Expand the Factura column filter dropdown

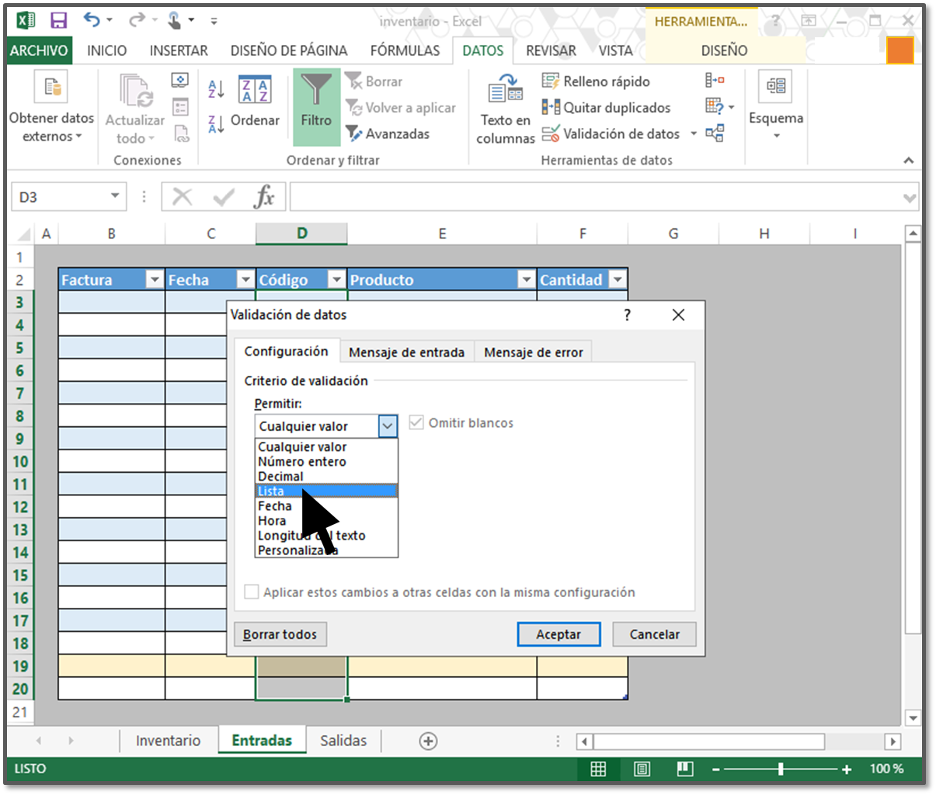155,280
